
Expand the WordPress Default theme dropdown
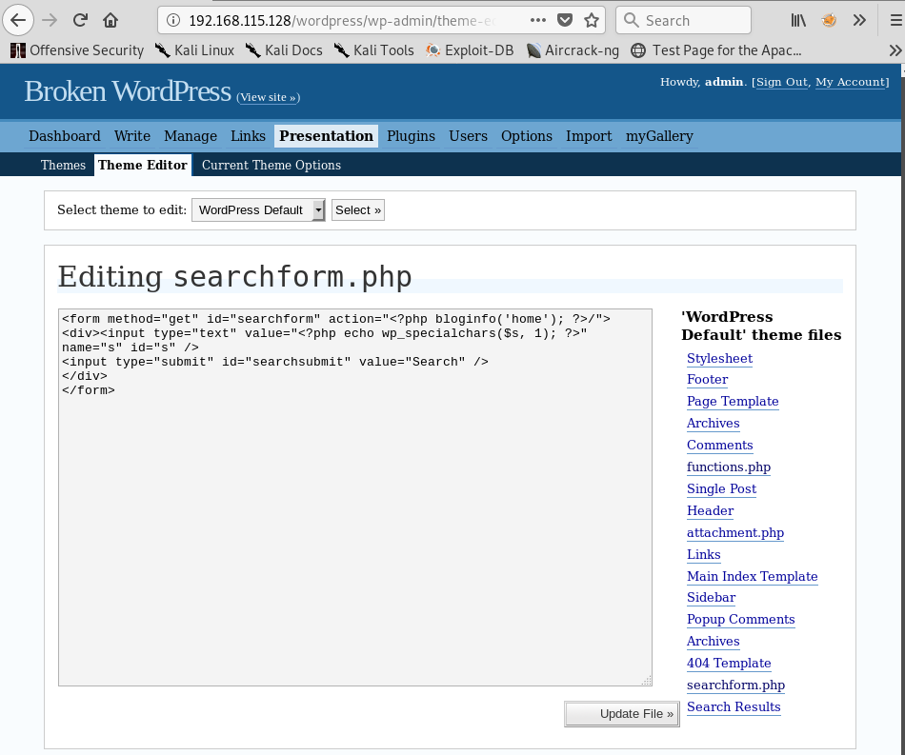(x=258, y=210)
